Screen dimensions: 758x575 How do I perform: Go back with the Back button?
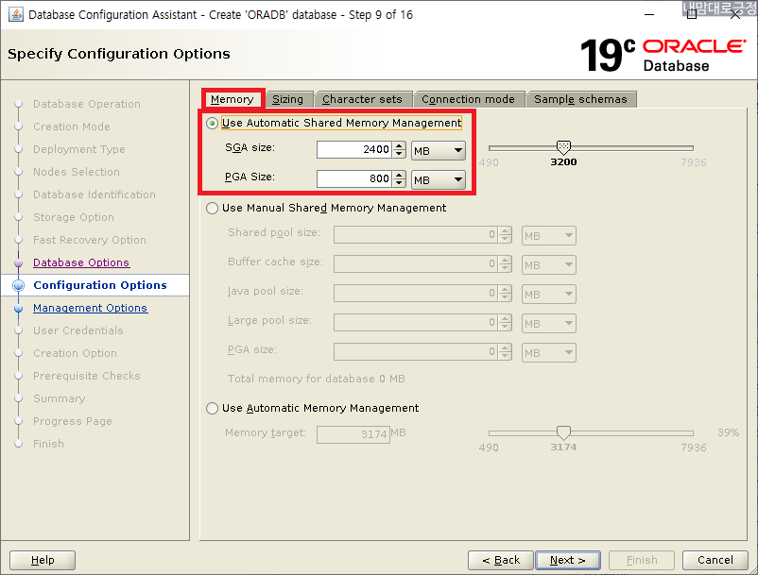[501, 560]
